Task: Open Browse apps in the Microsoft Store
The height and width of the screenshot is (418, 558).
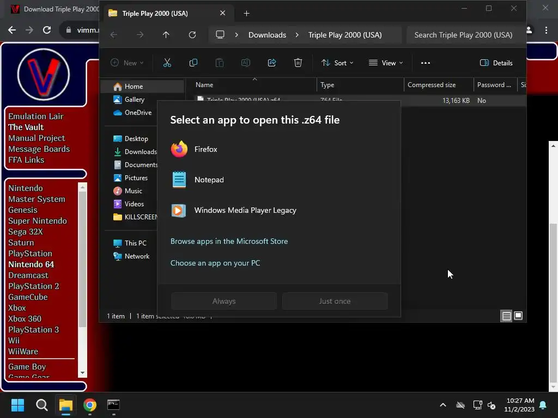Action: click(x=229, y=241)
